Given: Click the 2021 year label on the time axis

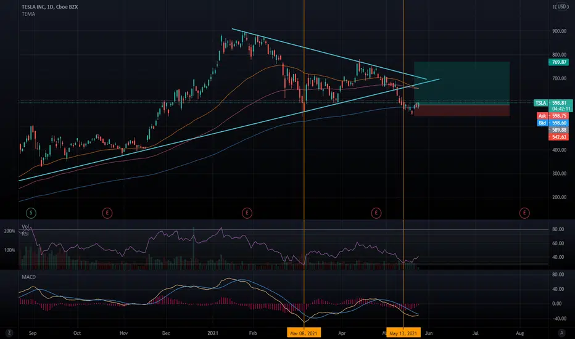Looking at the screenshot, I should coord(213,333).
